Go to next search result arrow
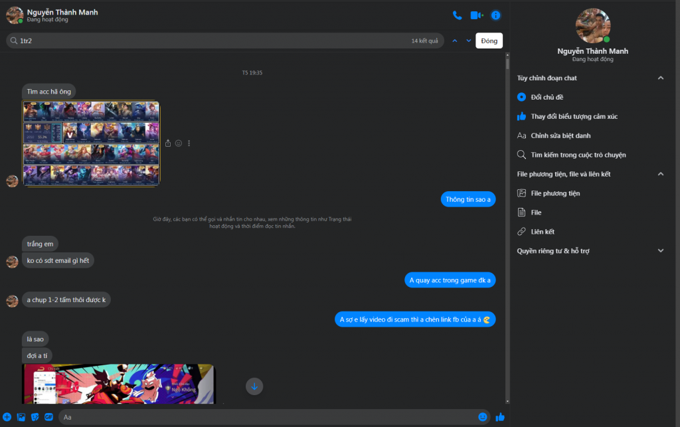 coord(469,41)
